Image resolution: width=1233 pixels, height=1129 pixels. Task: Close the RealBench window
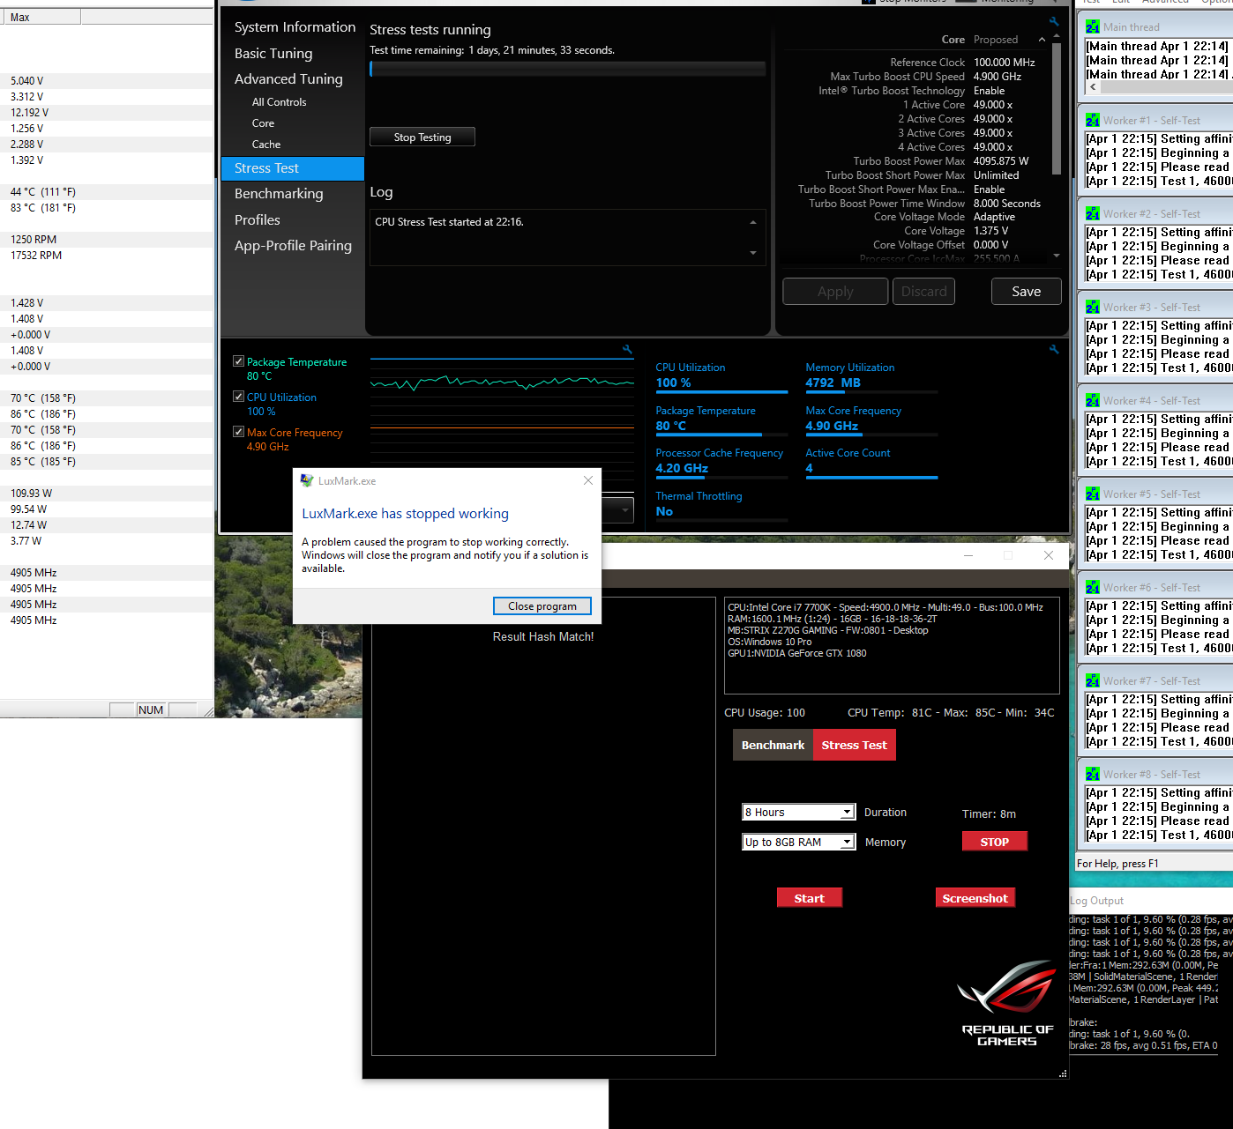[x=1049, y=555]
